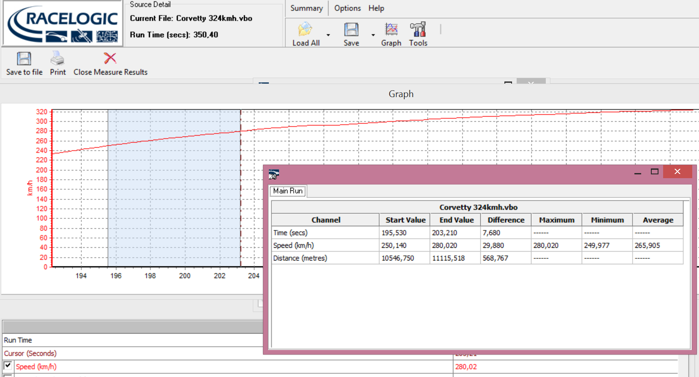Open the Summary menu
Viewport: 699px width, 377px height.
tap(306, 8)
